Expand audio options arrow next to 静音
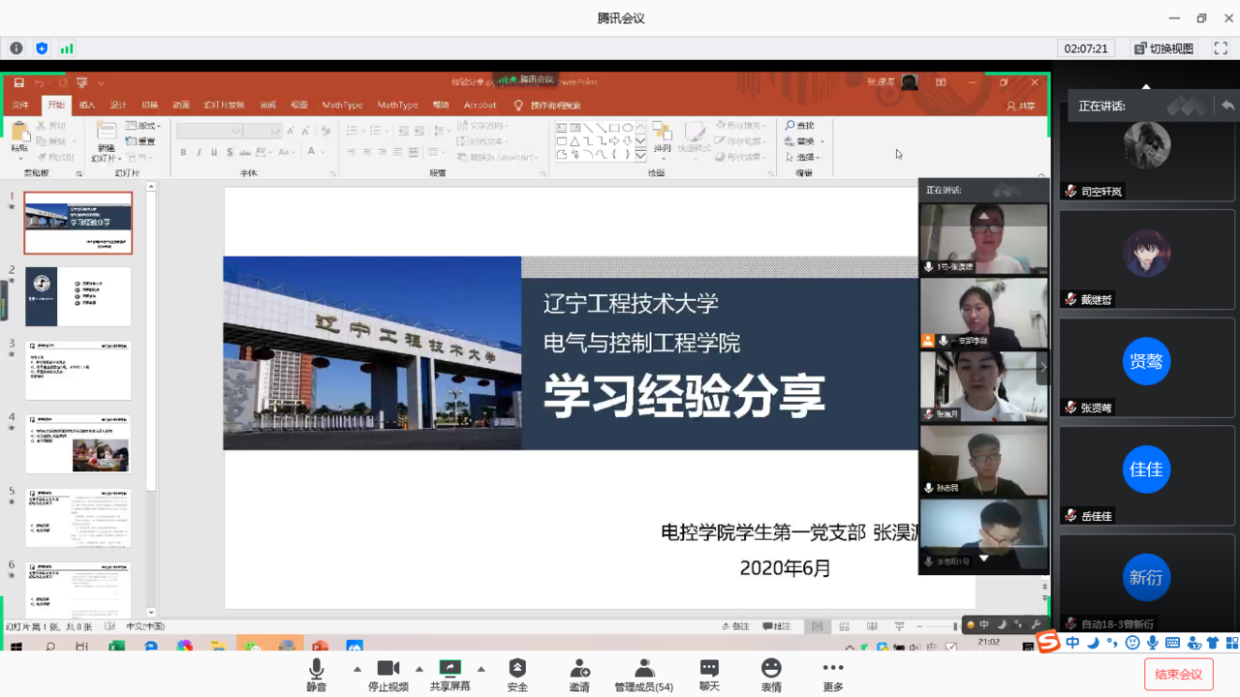Screen dimensions: 1240x697 pyautogui.click(x=356, y=669)
